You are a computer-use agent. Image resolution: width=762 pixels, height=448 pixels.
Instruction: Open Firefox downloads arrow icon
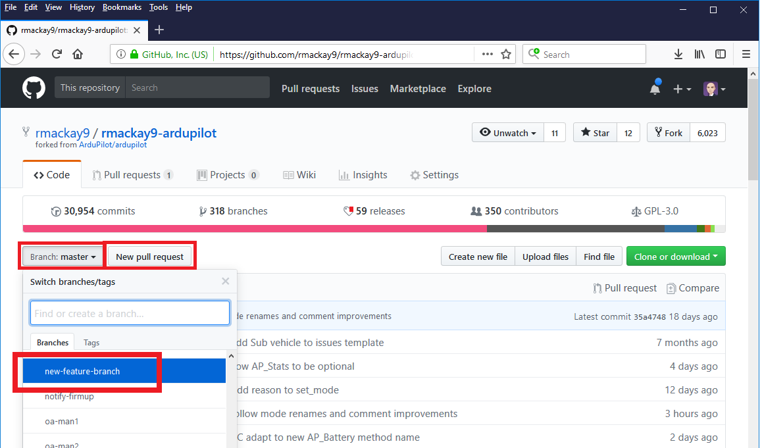pyautogui.click(x=678, y=55)
